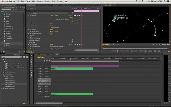Hide Video 5 track with eye icon
The image size is (171, 107).
[x=39, y=69]
